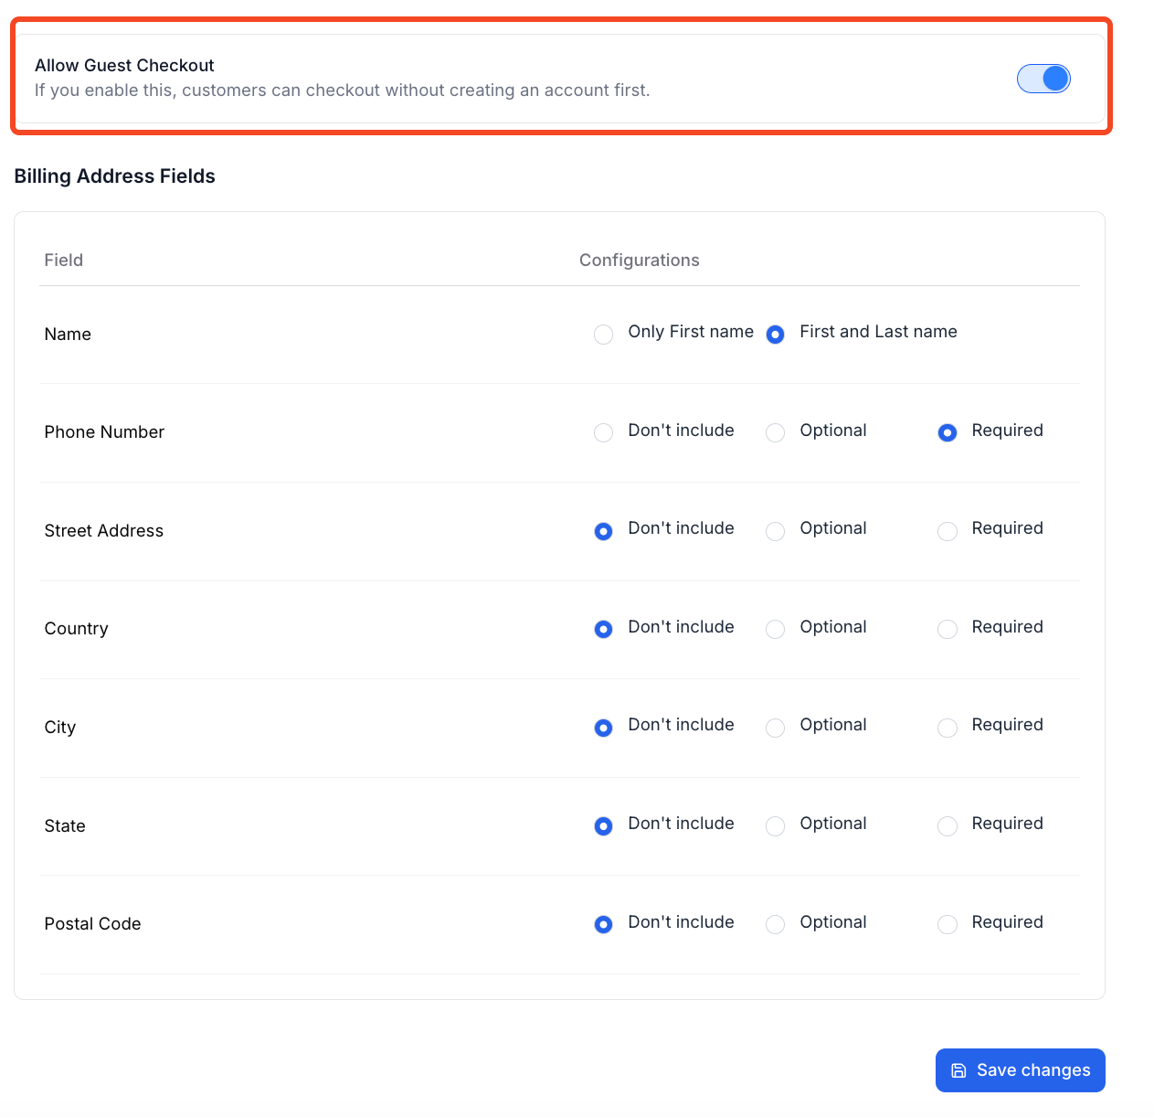The height and width of the screenshot is (1117, 1154).
Task: Set State to Required
Action: [948, 826]
